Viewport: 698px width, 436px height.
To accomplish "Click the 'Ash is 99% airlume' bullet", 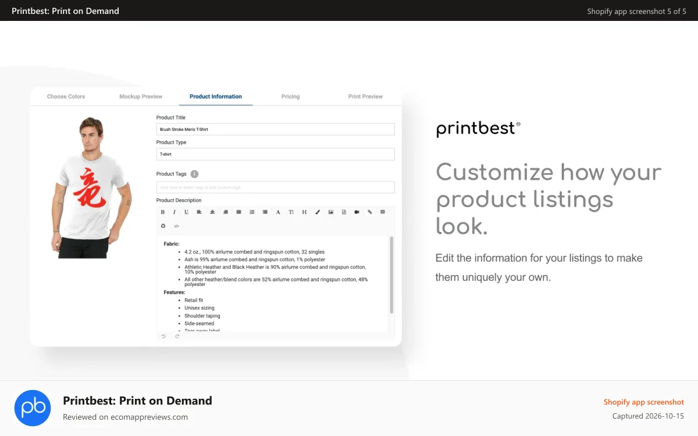I will pyautogui.click(x=255, y=259).
